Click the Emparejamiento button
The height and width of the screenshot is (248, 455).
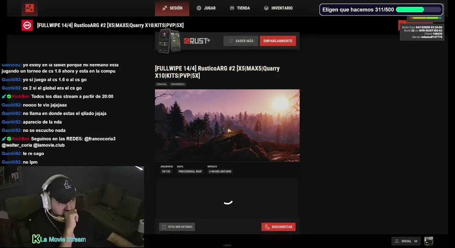[278, 41]
